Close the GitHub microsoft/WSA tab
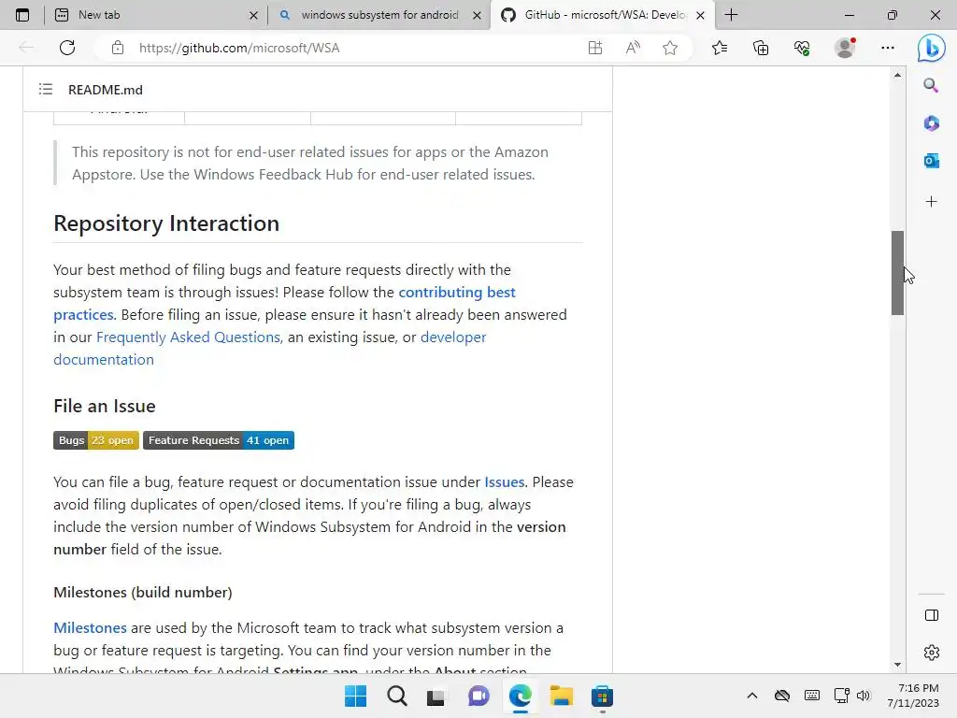 [x=701, y=15]
